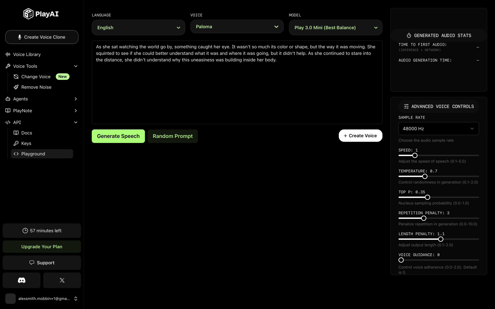Click the user avatar thumbnail

11,299
